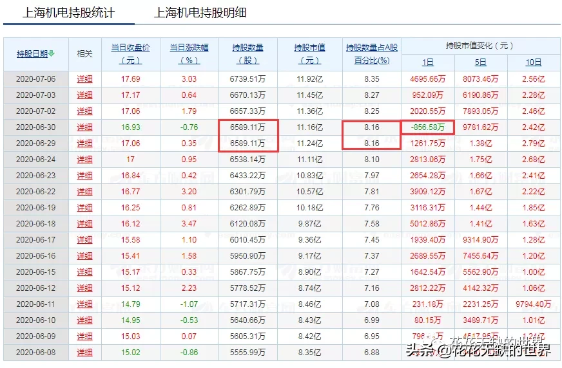Click change percentage 3.20
Screen dimensions: 562x368
click(189, 192)
